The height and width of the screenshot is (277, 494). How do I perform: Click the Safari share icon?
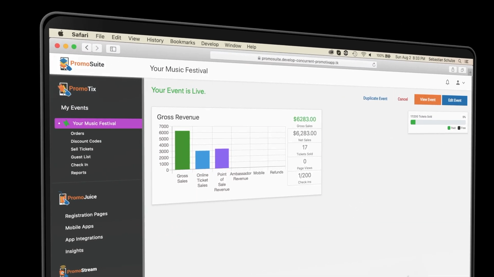(453, 69)
